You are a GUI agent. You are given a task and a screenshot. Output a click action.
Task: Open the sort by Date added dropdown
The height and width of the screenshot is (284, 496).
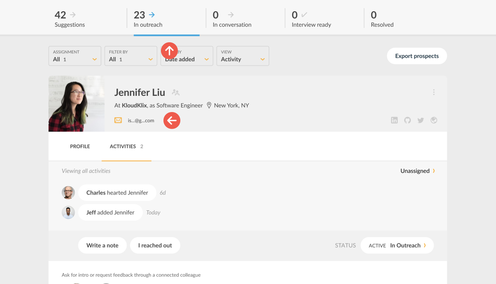tap(187, 56)
